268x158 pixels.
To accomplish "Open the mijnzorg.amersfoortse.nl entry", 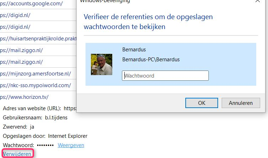I will tap(35, 74).
